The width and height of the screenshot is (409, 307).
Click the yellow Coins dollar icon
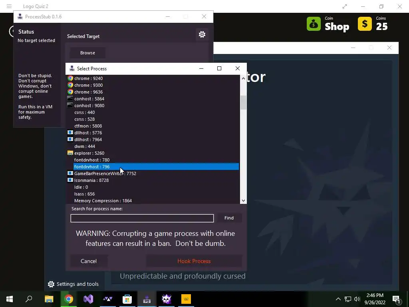(365, 24)
